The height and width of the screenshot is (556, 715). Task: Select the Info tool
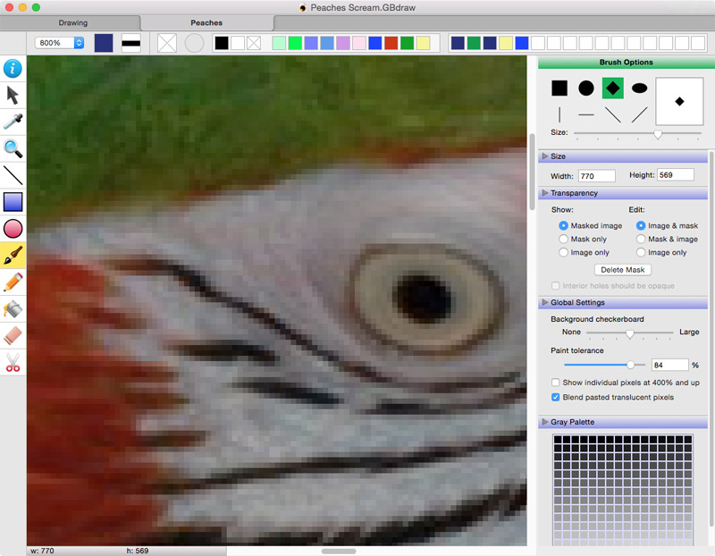13,68
